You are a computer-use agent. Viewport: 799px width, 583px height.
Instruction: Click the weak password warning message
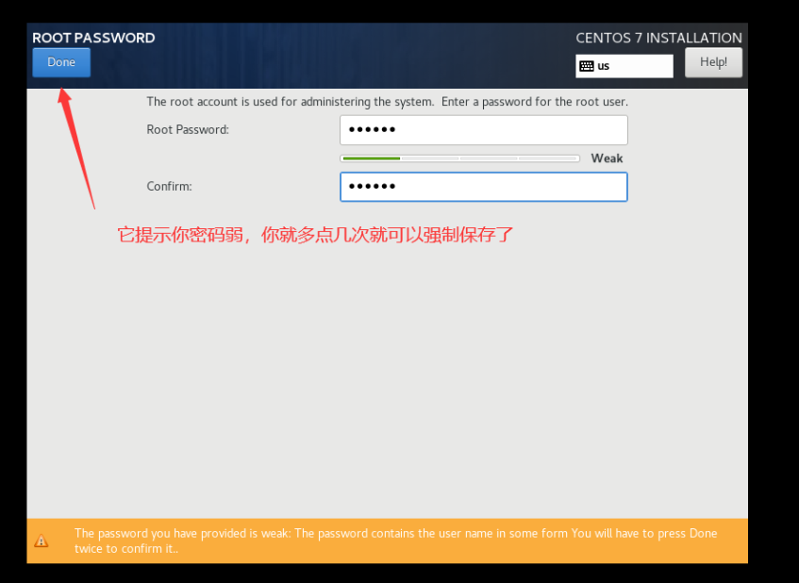click(x=395, y=541)
